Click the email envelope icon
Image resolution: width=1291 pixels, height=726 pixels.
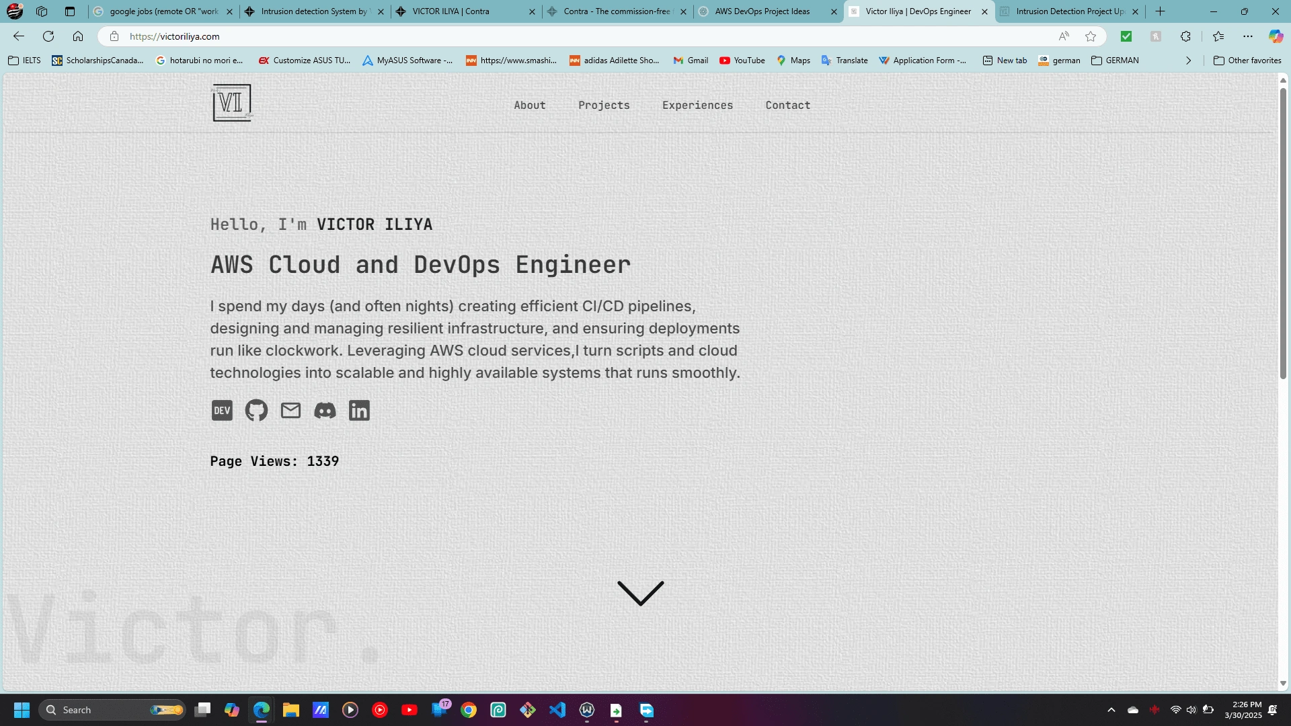pyautogui.click(x=290, y=411)
